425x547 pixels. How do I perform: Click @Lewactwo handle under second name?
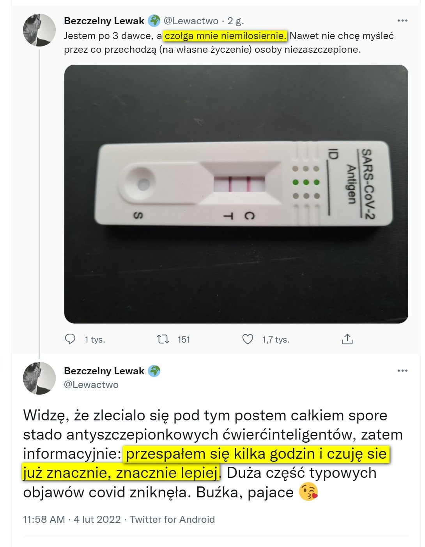[91, 384]
